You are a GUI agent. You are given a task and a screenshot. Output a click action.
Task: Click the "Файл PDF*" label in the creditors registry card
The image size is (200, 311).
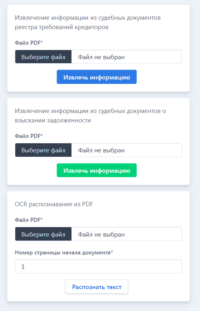pos(29,43)
